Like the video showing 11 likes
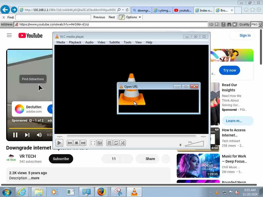Viewport: 263px width, 197px height. coord(111,159)
